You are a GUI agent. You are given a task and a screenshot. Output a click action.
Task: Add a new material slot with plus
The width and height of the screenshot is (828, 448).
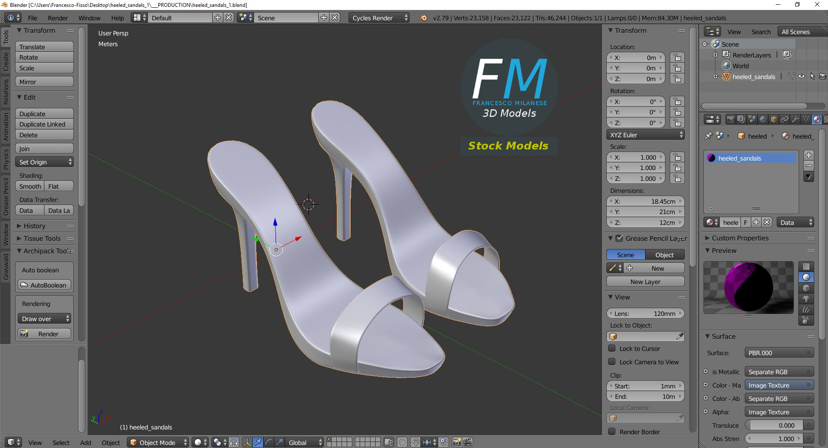point(809,155)
